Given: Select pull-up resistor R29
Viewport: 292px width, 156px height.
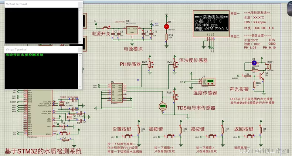Looking at the screenshot, I should point(139,130).
